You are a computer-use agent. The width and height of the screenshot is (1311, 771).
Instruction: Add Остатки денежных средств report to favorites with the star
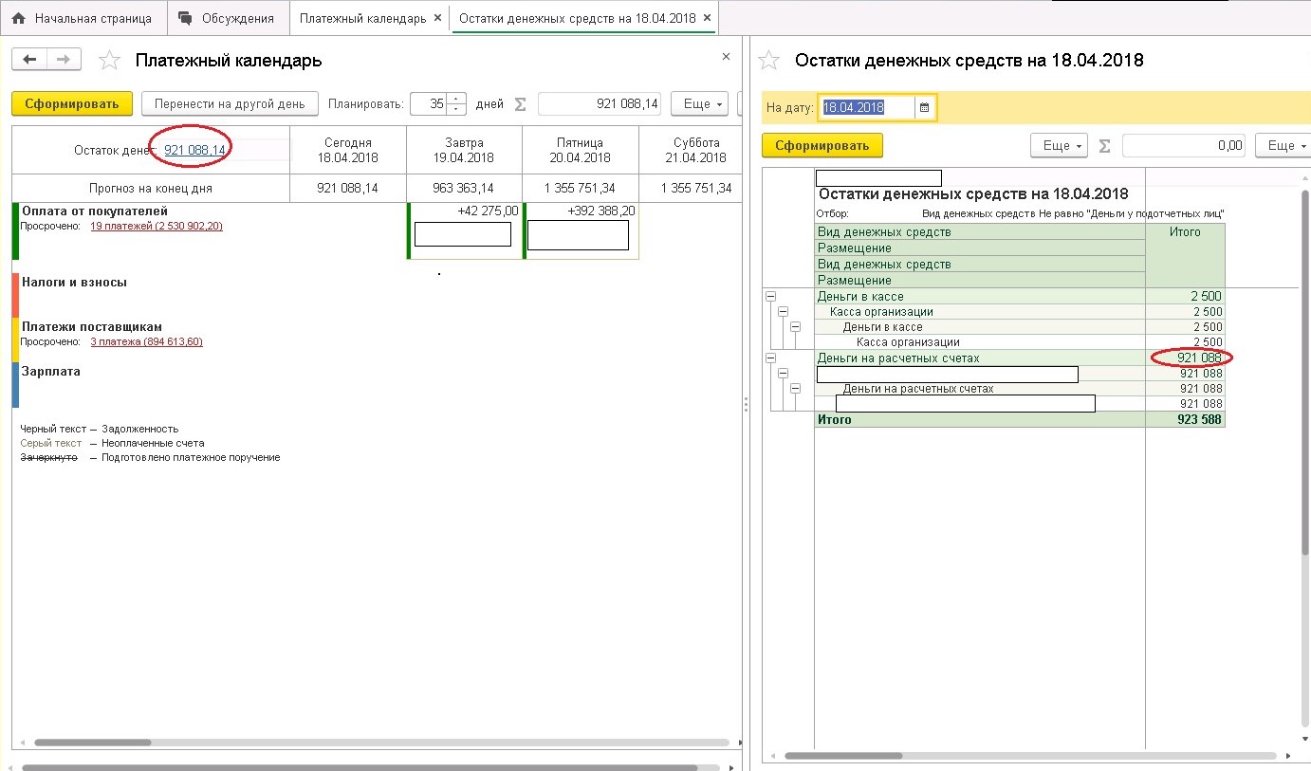point(769,61)
